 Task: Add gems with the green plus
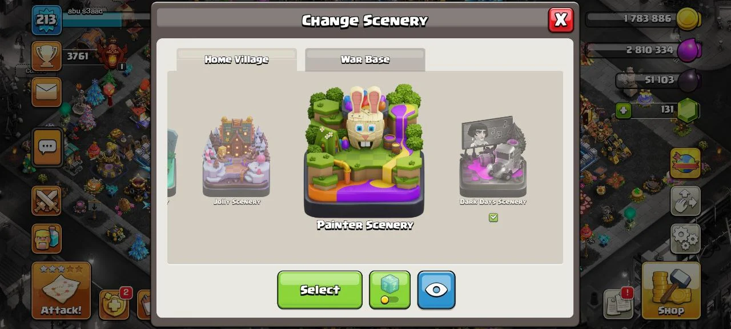pos(623,110)
